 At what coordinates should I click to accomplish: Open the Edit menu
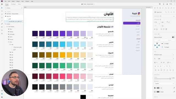[x=9, y=1]
